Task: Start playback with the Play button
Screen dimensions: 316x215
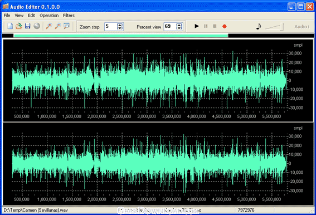Action: [197, 26]
